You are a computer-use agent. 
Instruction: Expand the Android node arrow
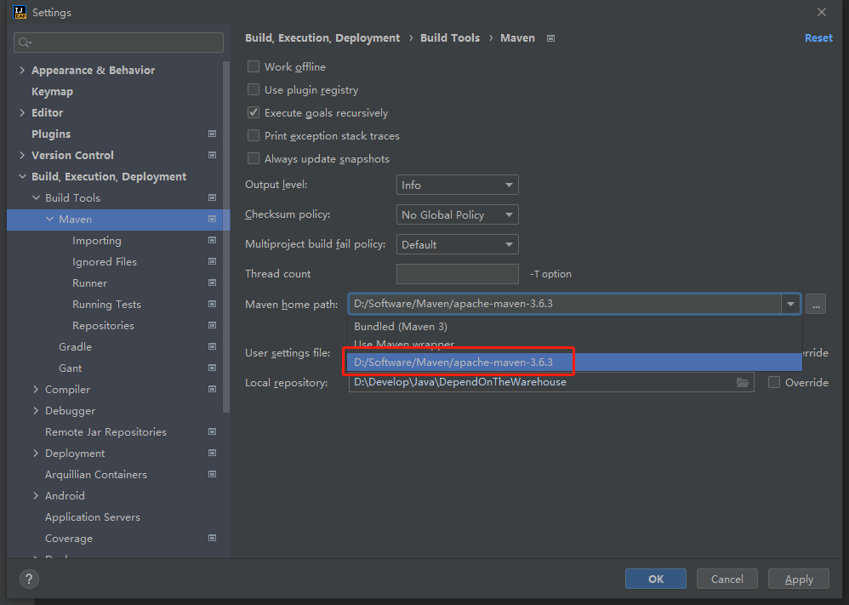click(x=36, y=495)
